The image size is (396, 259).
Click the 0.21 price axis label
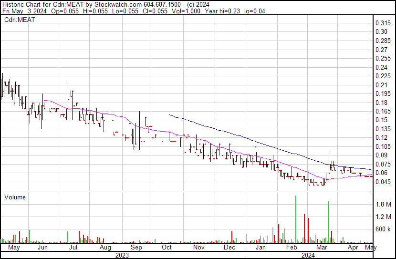[x=381, y=85]
